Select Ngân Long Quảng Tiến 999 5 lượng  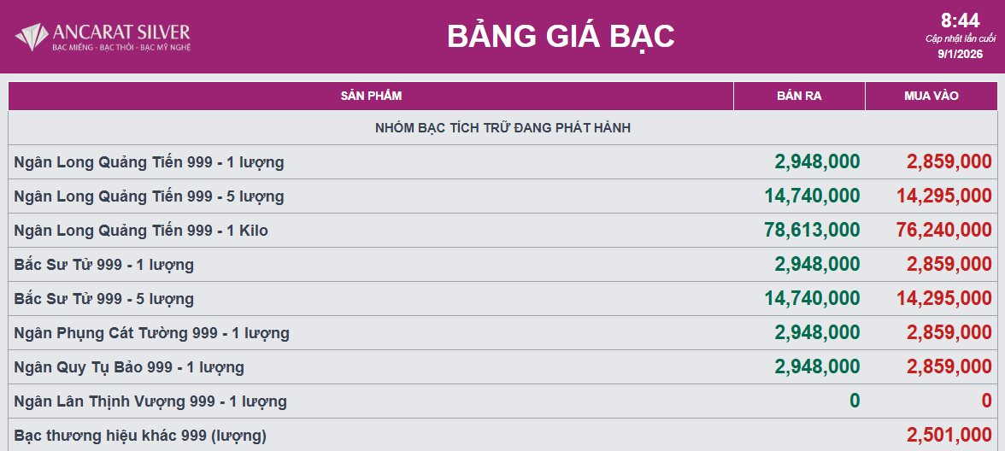[150, 196]
